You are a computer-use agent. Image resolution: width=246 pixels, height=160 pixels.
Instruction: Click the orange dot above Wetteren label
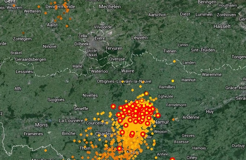tap(39, 6)
